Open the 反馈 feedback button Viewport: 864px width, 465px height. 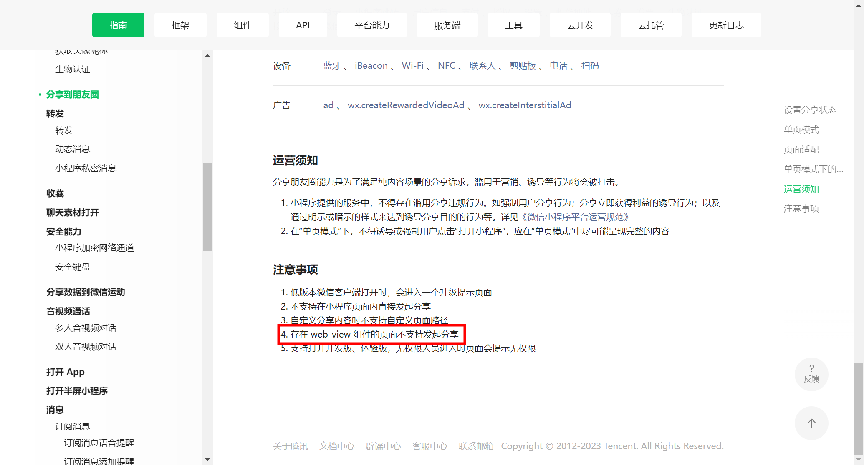pyautogui.click(x=811, y=374)
